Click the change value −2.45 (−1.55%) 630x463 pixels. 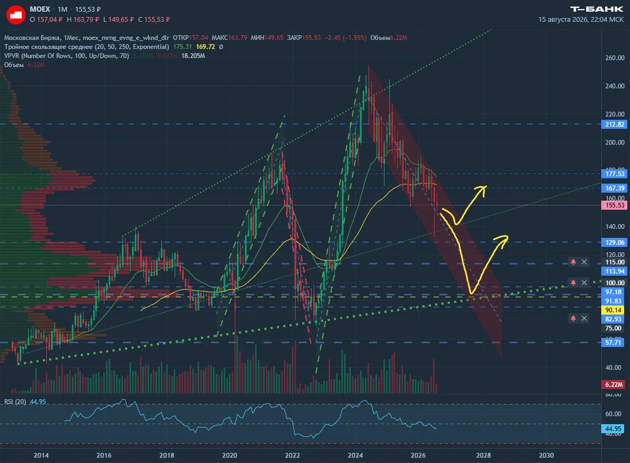click(346, 38)
